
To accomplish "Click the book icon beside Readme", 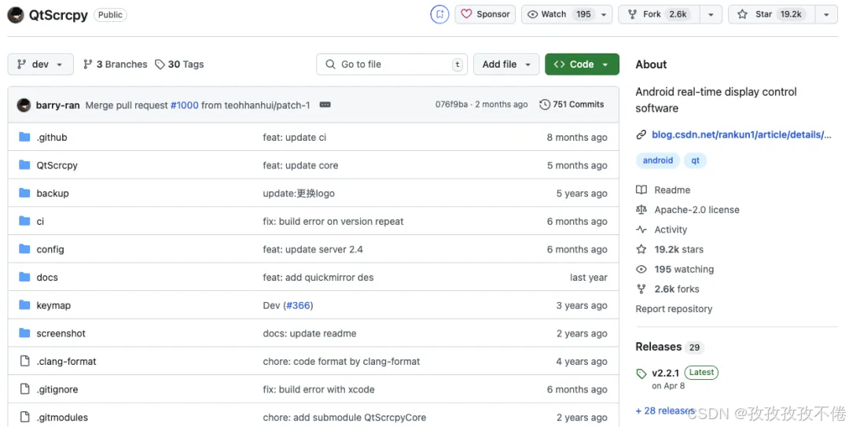I will tap(641, 190).
